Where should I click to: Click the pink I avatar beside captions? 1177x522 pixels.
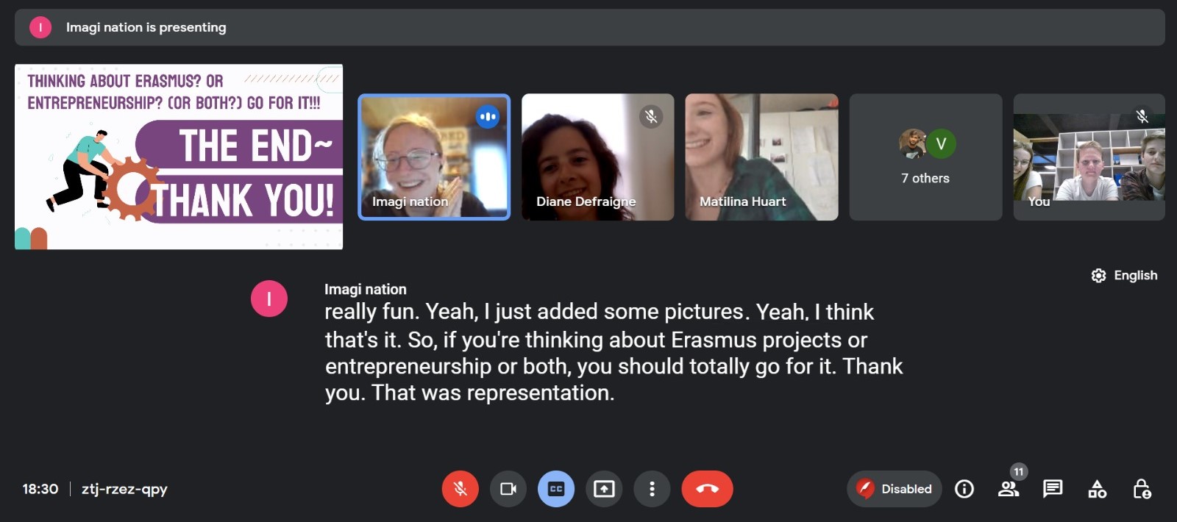[x=269, y=298]
